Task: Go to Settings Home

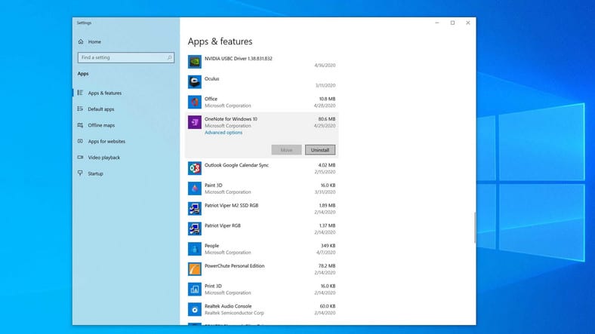Action: (94, 41)
